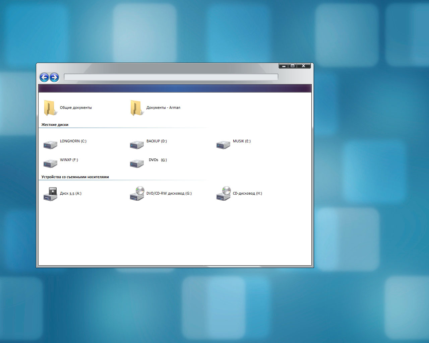Open the CD-дисковод (H:) drive icon
Image resolution: width=429 pixels, height=343 pixels.
223,194
